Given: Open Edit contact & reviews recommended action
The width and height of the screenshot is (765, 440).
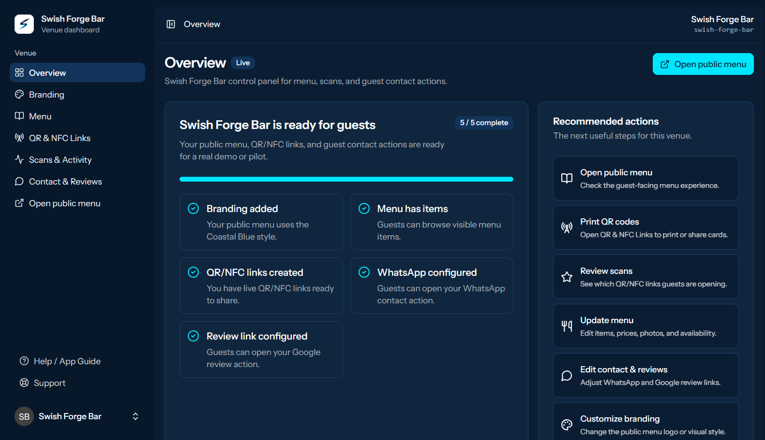Looking at the screenshot, I should (646, 375).
